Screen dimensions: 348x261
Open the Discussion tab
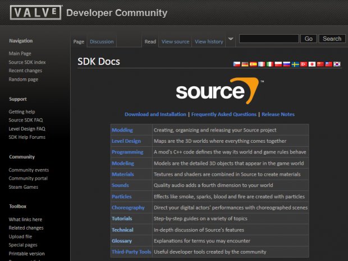click(x=102, y=41)
